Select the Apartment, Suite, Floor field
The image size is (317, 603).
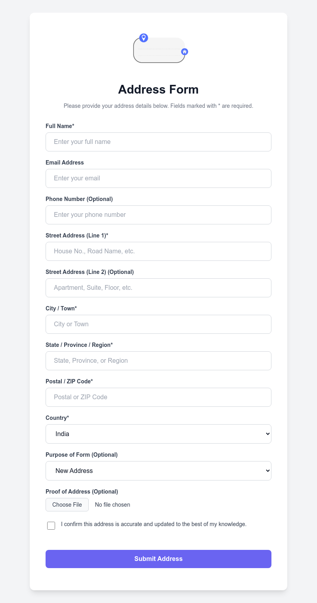[x=158, y=287]
